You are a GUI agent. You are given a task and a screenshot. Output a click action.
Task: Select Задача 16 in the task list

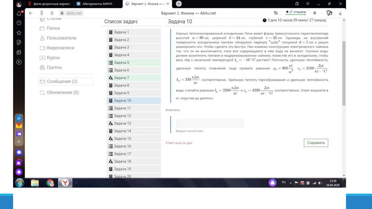point(134,146)
